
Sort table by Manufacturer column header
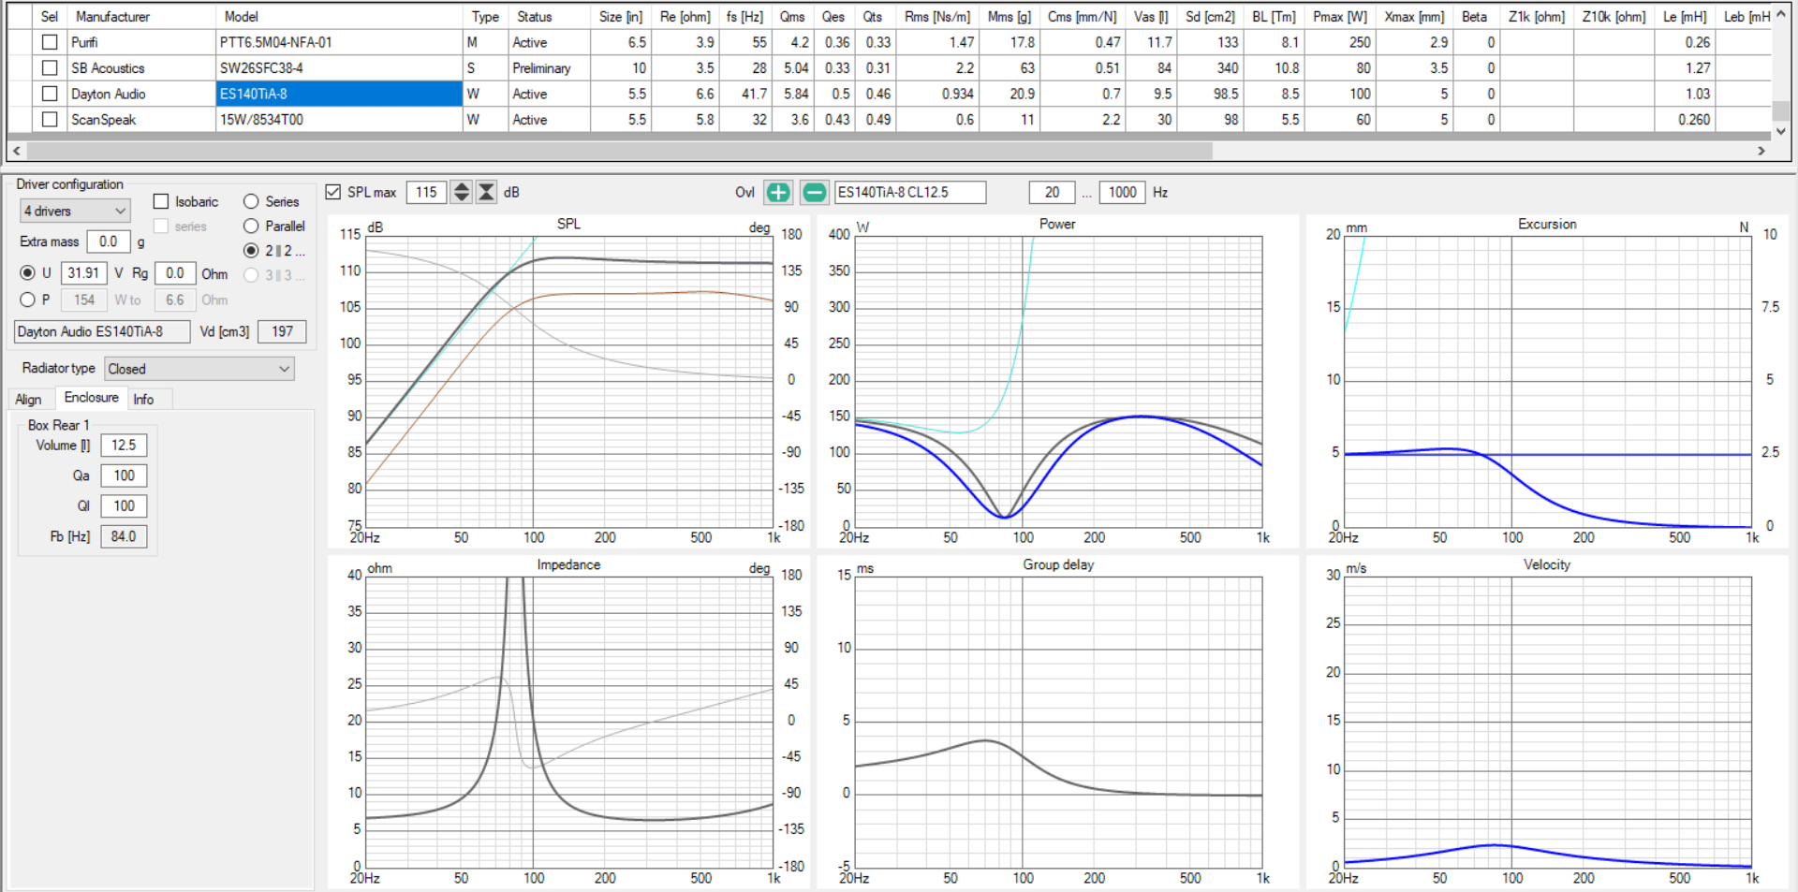140,17
